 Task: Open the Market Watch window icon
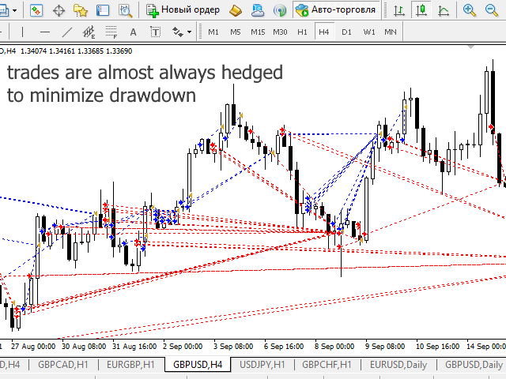point(36,10)
